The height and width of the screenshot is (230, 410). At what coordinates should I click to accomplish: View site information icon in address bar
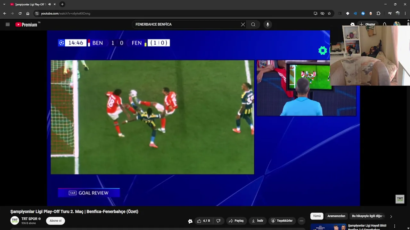[37, 13]
